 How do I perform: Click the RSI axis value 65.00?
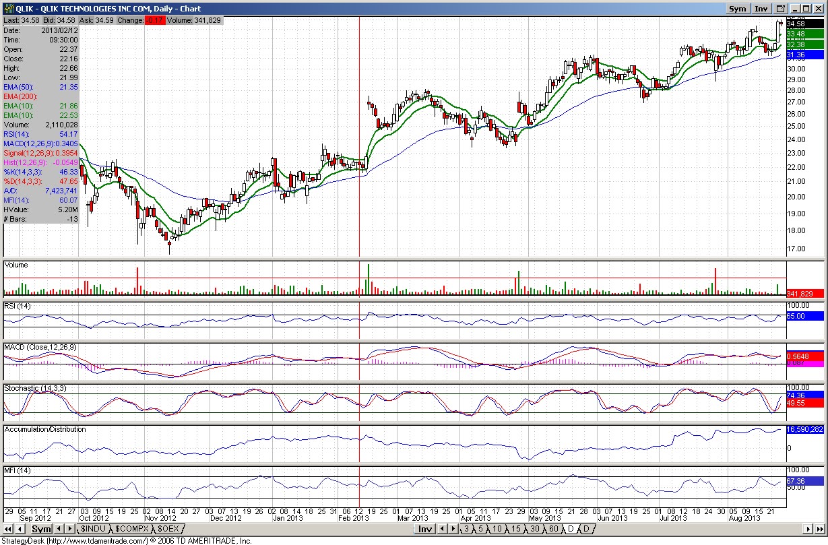[804, 316]
